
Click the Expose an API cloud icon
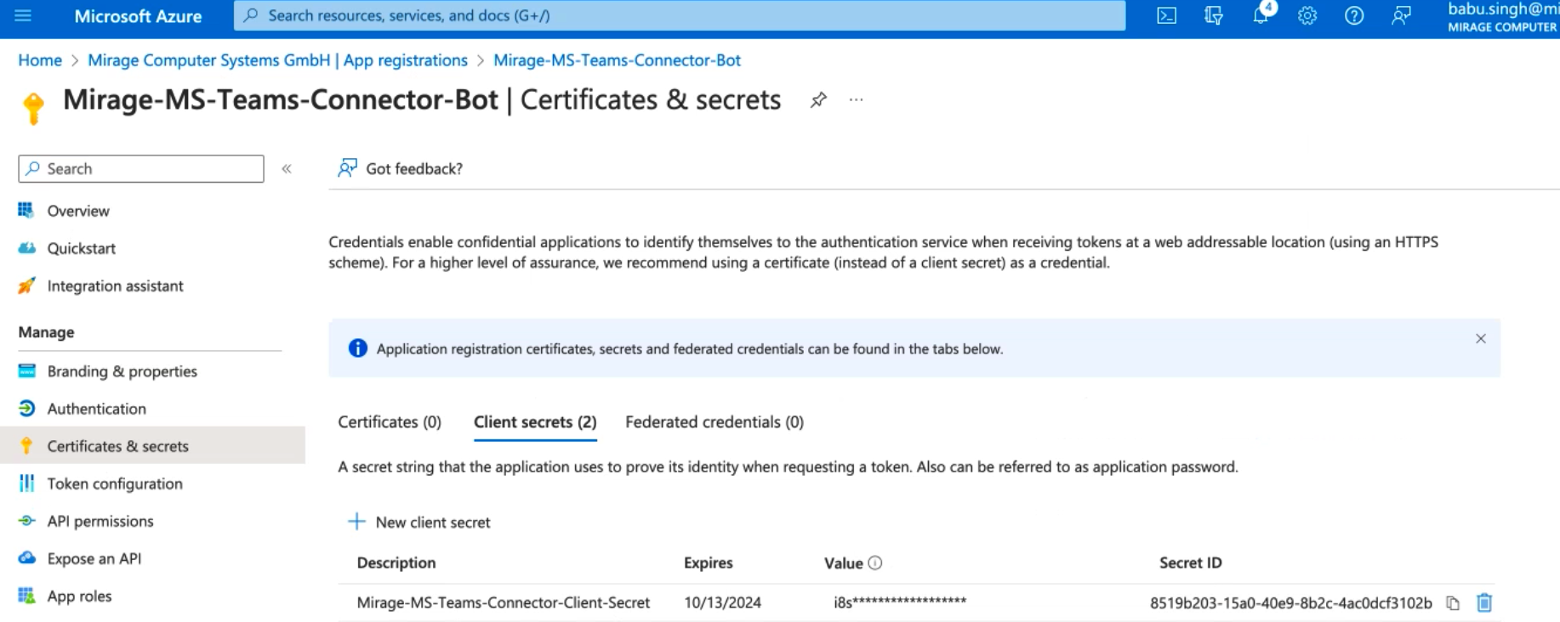(26, 557)
